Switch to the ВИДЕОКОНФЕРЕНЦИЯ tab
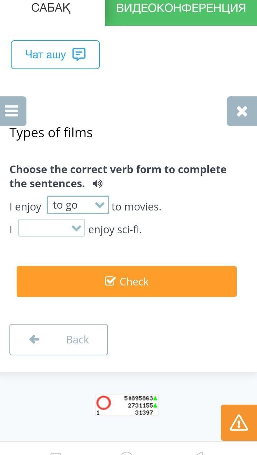Image resolution: width=257 pixels, height=455 pixels. 181,9
